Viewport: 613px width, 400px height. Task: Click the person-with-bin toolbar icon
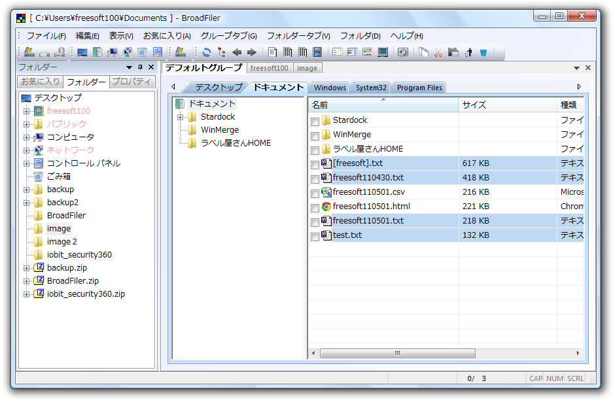pyautogui.click(x=468, y=52)
